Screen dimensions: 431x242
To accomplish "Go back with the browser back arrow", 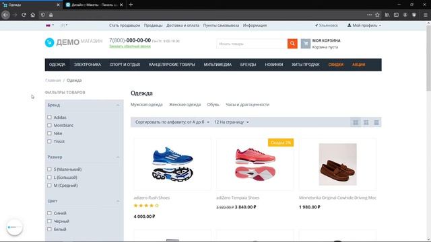I will pos(5,15).
